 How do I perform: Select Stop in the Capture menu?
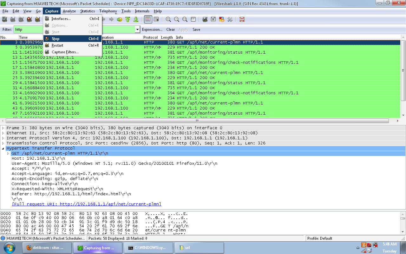tap(72, 39)
